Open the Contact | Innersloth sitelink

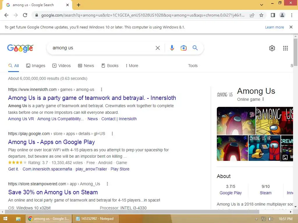pyautogui.click(x=119, y=119)
